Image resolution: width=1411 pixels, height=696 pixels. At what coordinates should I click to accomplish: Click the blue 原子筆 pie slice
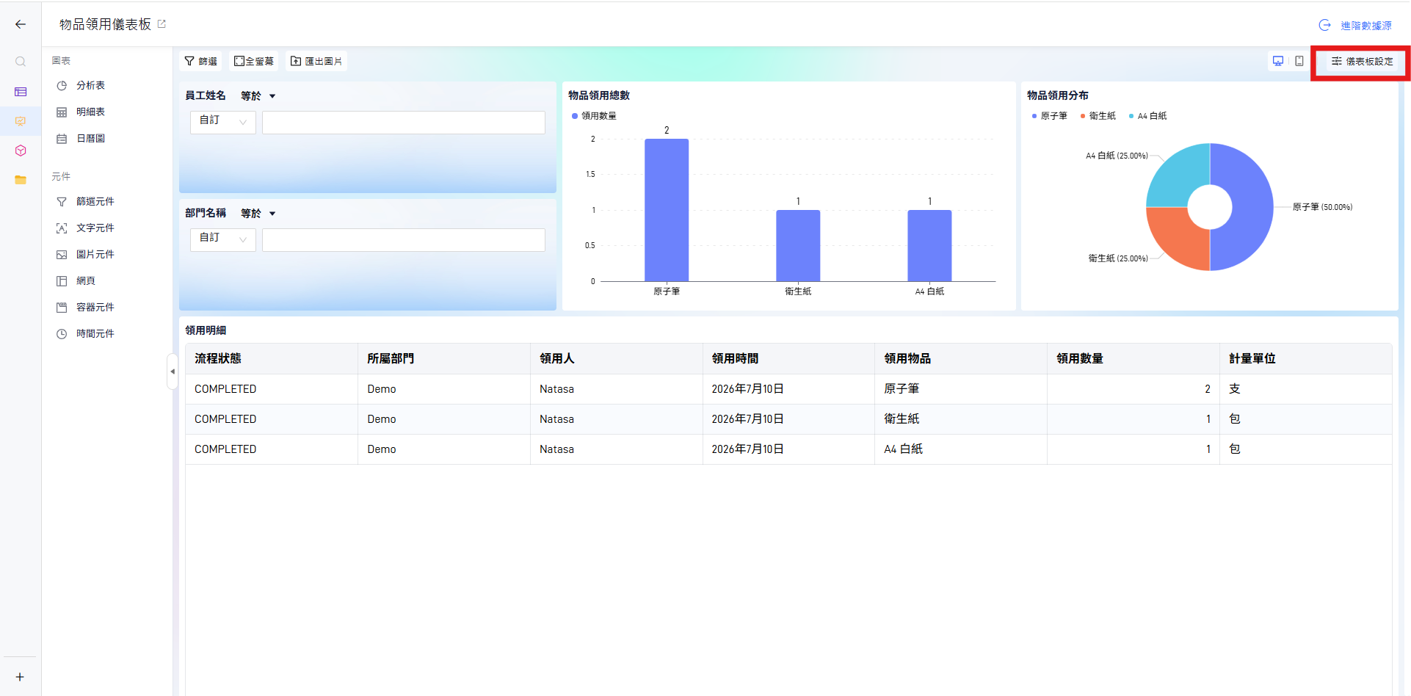[x=1253, y=207]
